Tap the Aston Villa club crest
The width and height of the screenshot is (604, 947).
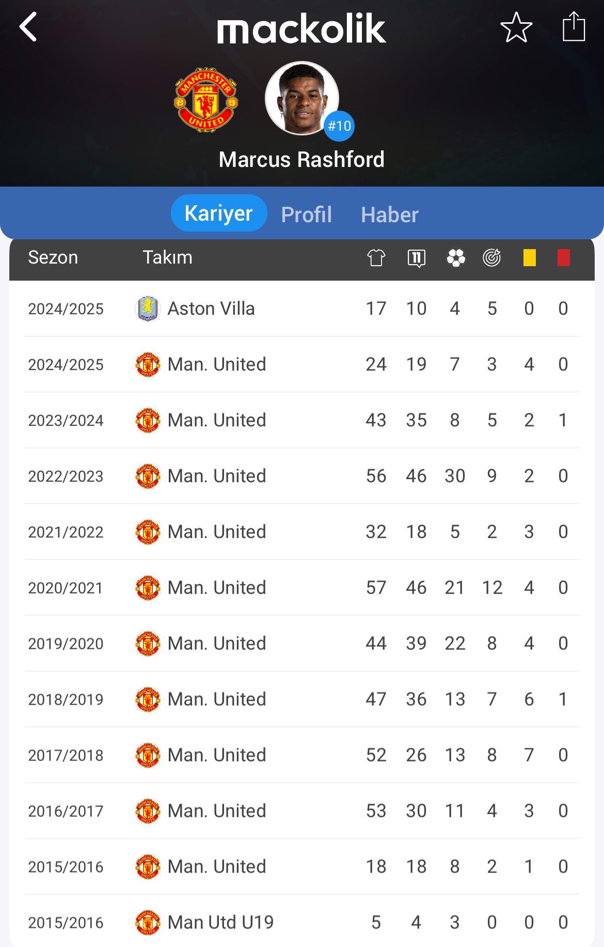[x=148, y=309]
